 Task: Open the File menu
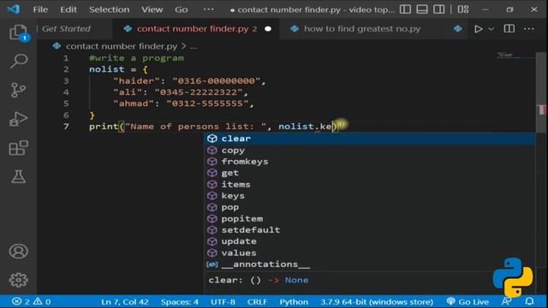[x=40, y=9]
